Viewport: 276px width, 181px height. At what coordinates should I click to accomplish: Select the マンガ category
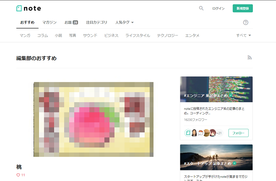tap(25, 35)
